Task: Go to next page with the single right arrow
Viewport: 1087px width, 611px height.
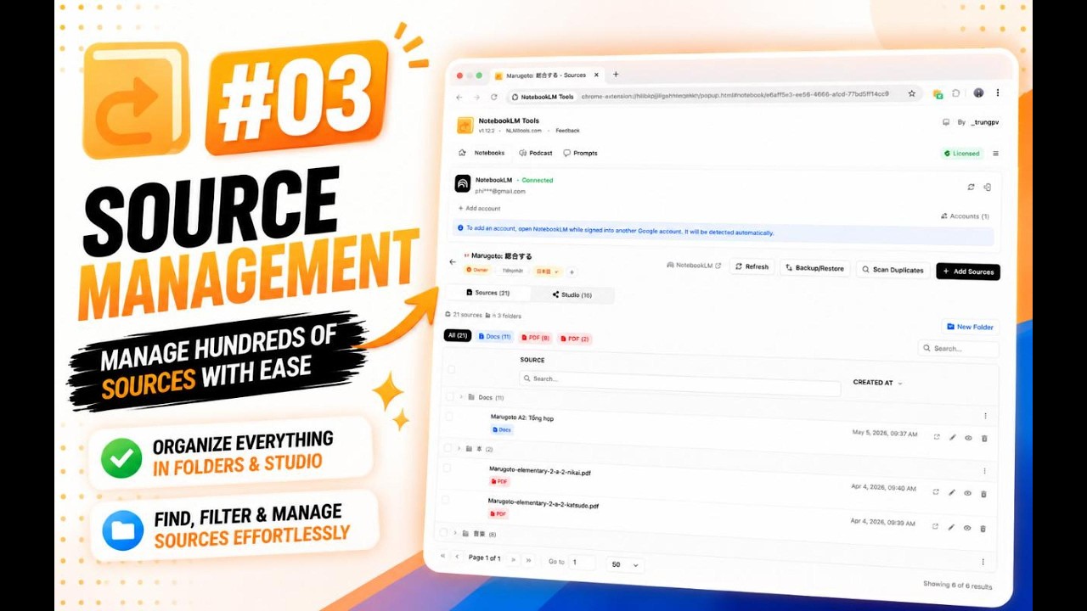Action: pyautogui.click(x=513, y=559)
